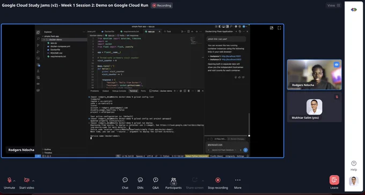Screen dimensions: 365x195
Task: Select the Terminal panel tab
Action: tap(133, 91)
